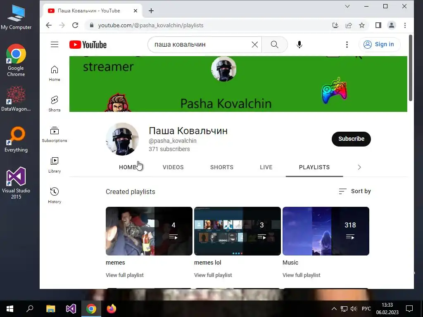
Task: Click the YouTube logo
Action: [x=88, y=45]
